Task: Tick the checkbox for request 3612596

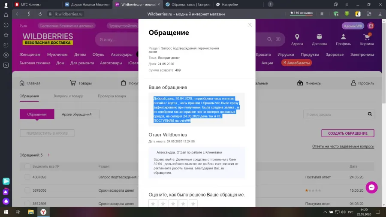Action: pos(27,204)
